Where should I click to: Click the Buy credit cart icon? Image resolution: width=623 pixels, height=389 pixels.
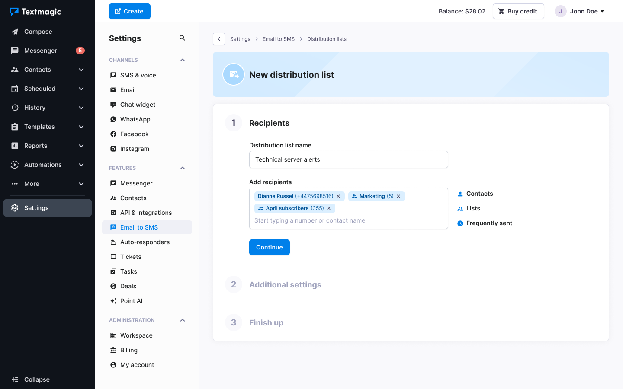(501, 11)
